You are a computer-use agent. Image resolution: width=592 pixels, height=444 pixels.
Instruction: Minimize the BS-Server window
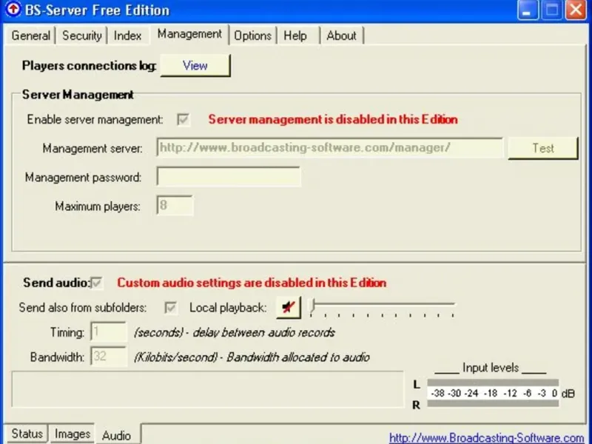coord(527,10)
